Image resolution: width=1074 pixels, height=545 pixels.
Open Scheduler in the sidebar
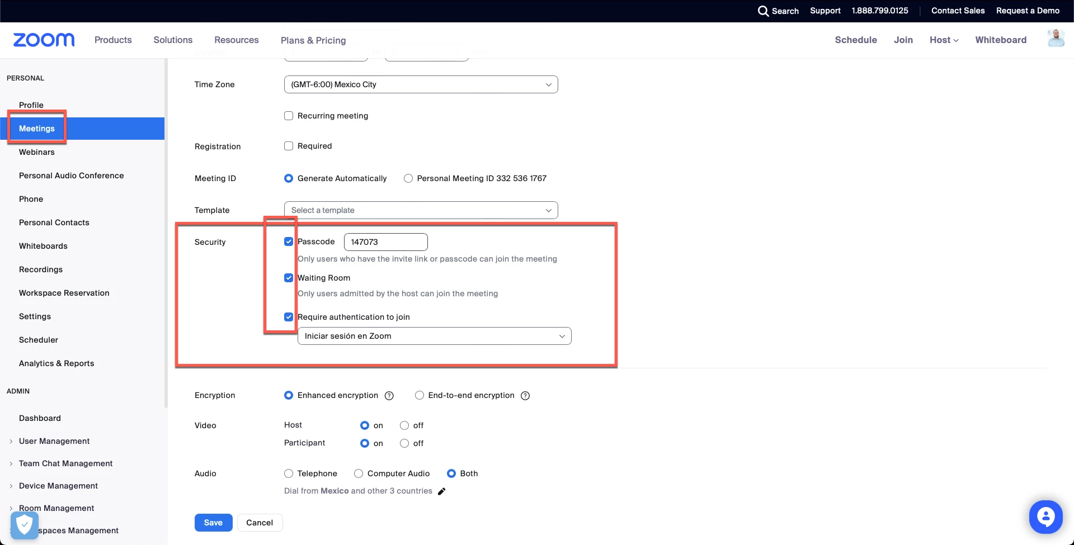[39, 340]
